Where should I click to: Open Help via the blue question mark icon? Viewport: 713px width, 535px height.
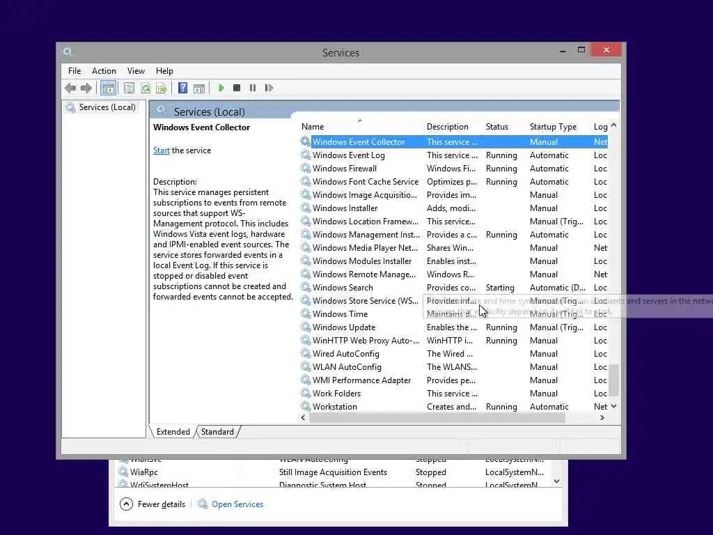pos(183,88)
